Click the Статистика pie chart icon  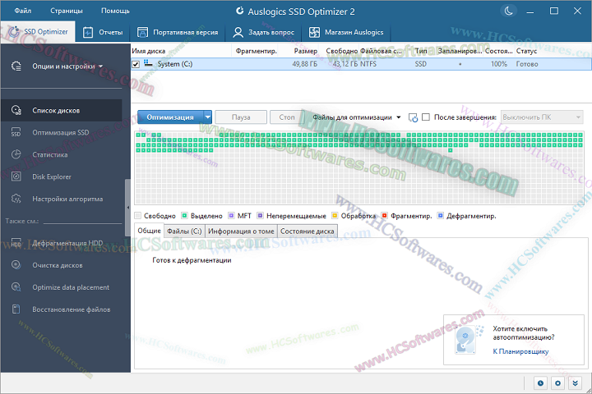pyautogui.click(x=16, y=154)
